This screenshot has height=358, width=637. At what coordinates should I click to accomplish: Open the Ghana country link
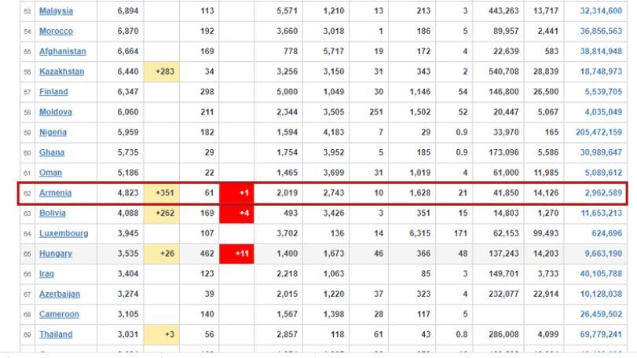tap(52, 152)
